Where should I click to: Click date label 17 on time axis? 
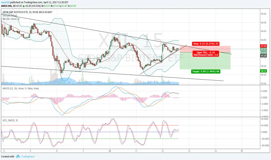tap(242, 151)
